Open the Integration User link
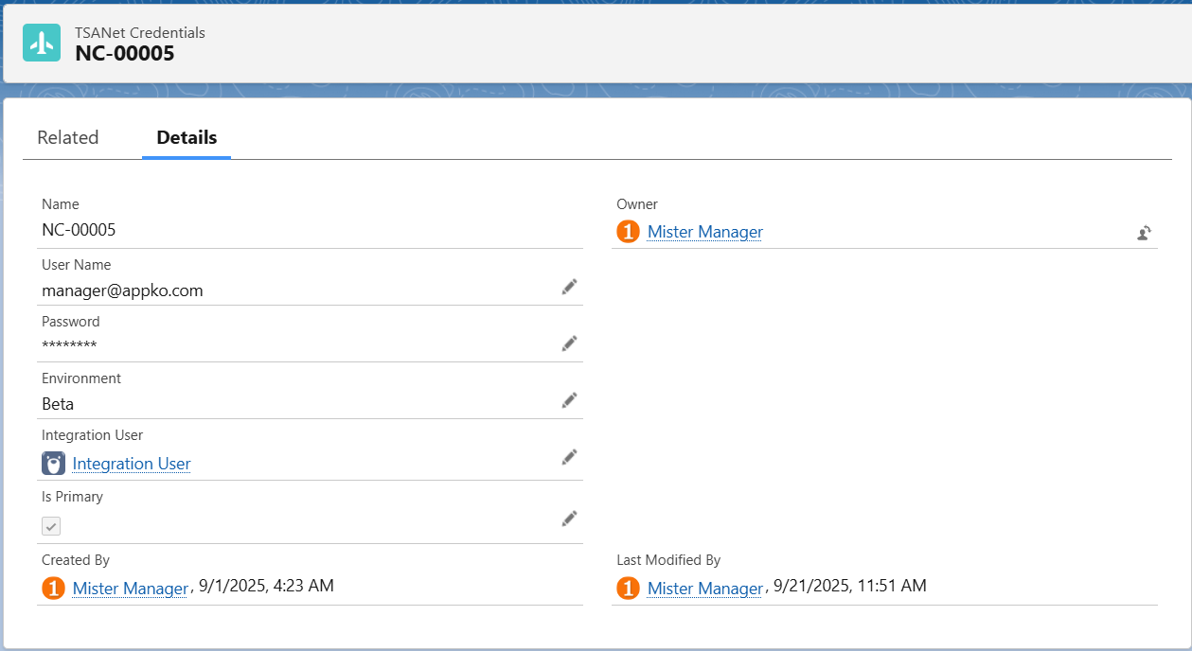This screenshot has height=651, width=1192. [x=132, y=464]
